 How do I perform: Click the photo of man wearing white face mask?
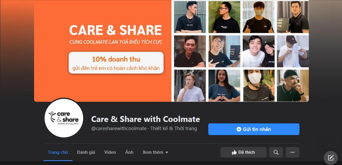click(259, 86)
